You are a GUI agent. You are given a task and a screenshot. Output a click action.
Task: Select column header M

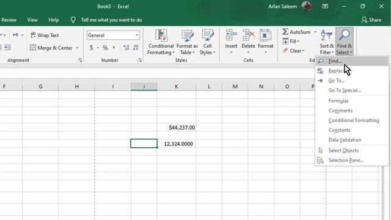pos(235,86)
